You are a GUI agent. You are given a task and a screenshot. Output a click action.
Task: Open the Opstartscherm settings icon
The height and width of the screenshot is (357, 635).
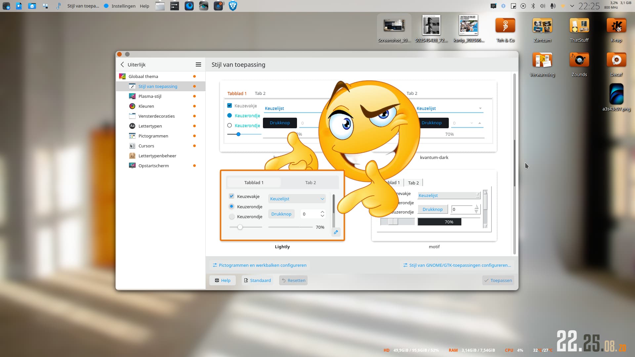pyautogui.click(x=132, y=166)
